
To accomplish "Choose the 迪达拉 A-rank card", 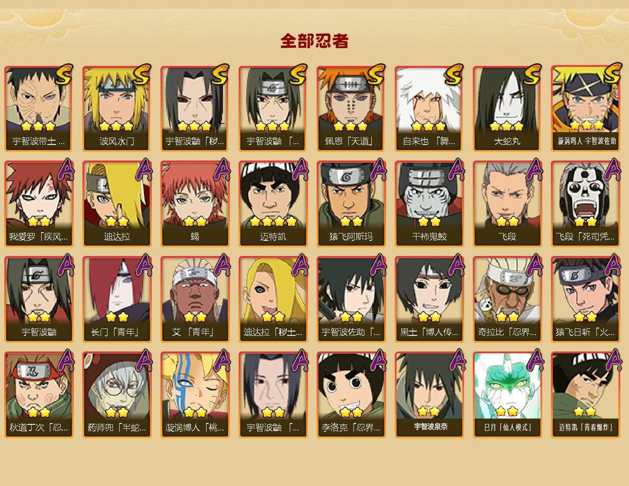I will tap(117, 204).
